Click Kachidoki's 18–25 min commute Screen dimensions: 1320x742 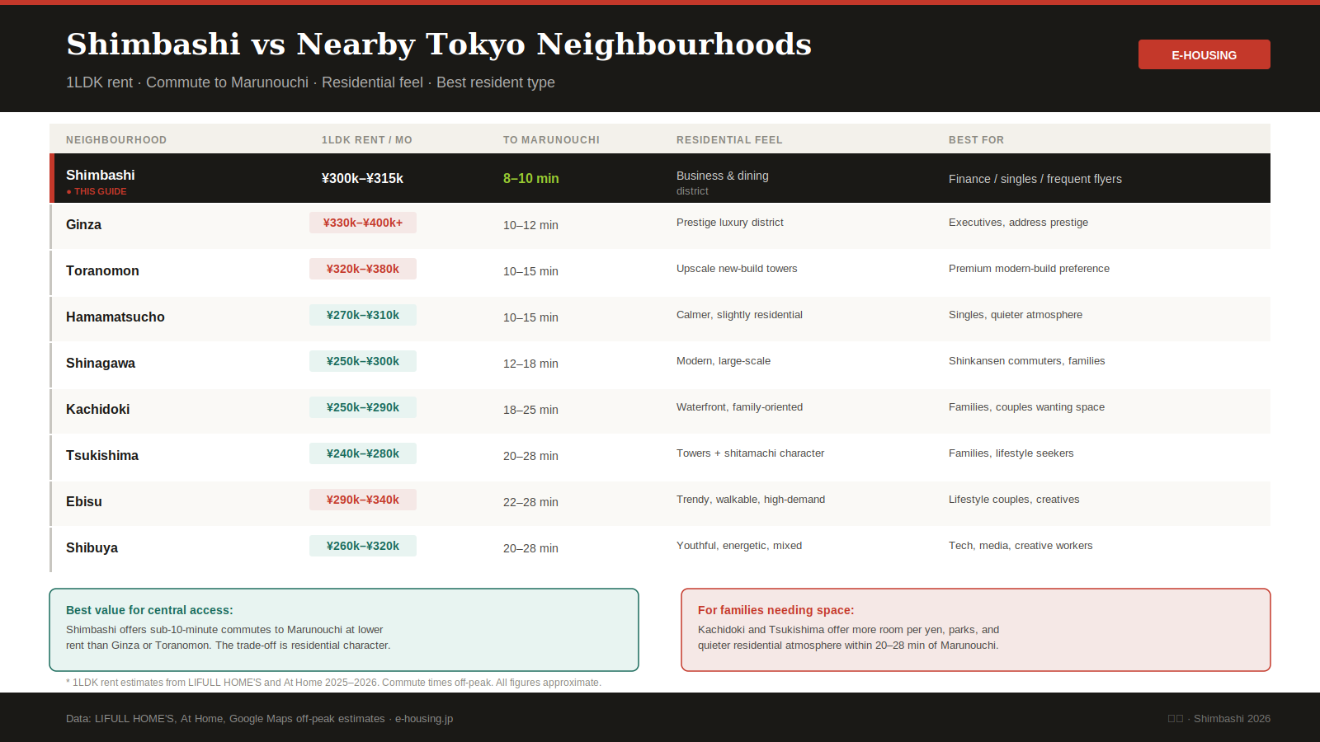pyautogui.click(x=530, y=410)
